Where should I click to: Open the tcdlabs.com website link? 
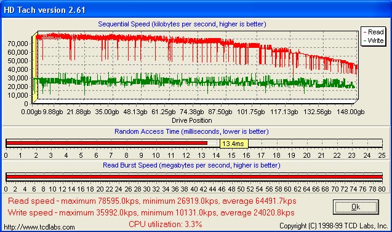(39, 227)
